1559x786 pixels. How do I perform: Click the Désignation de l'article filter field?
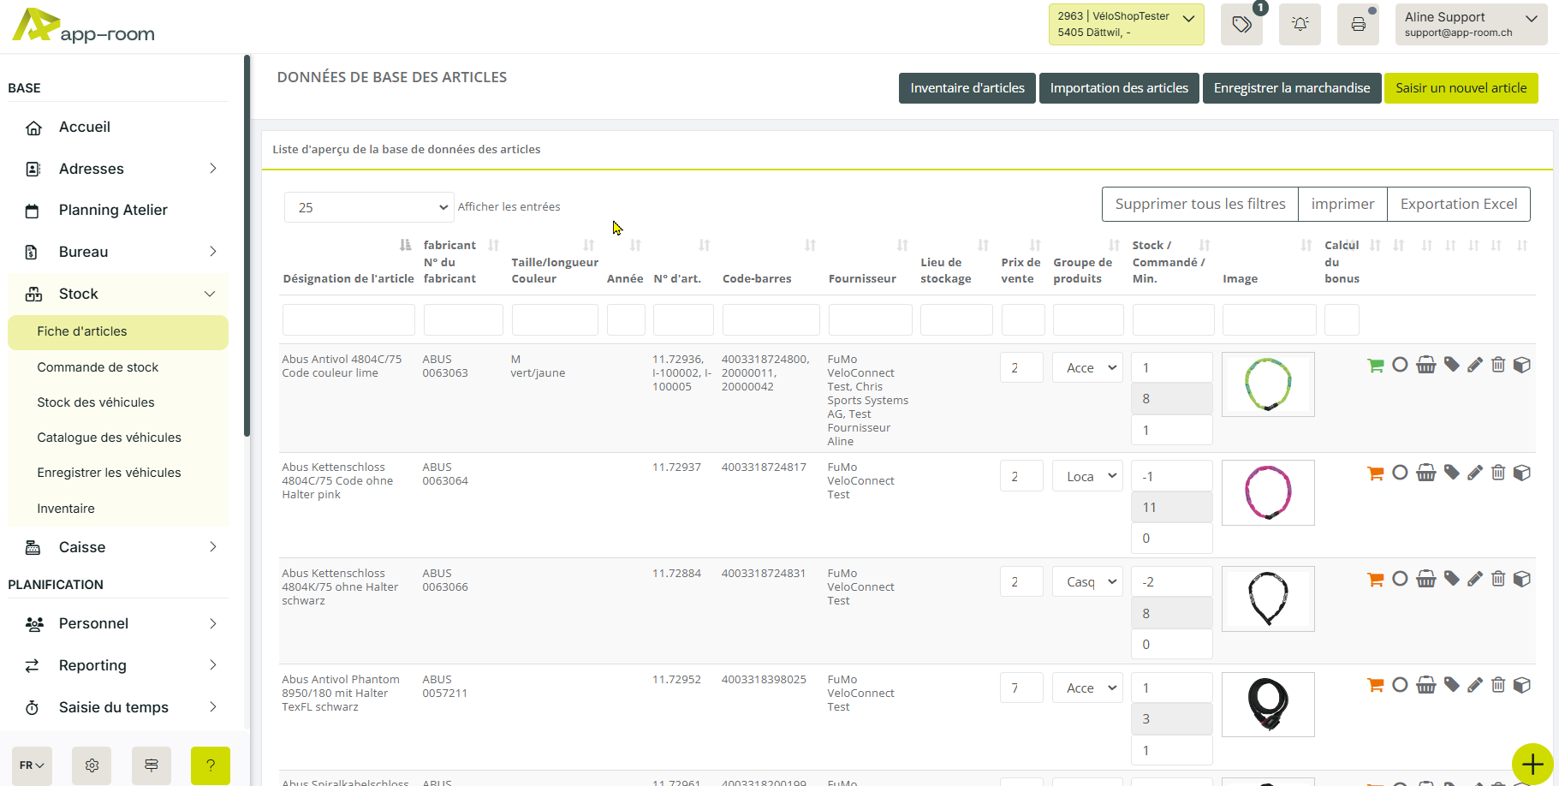pyautogui.click(x=348, y=320)
